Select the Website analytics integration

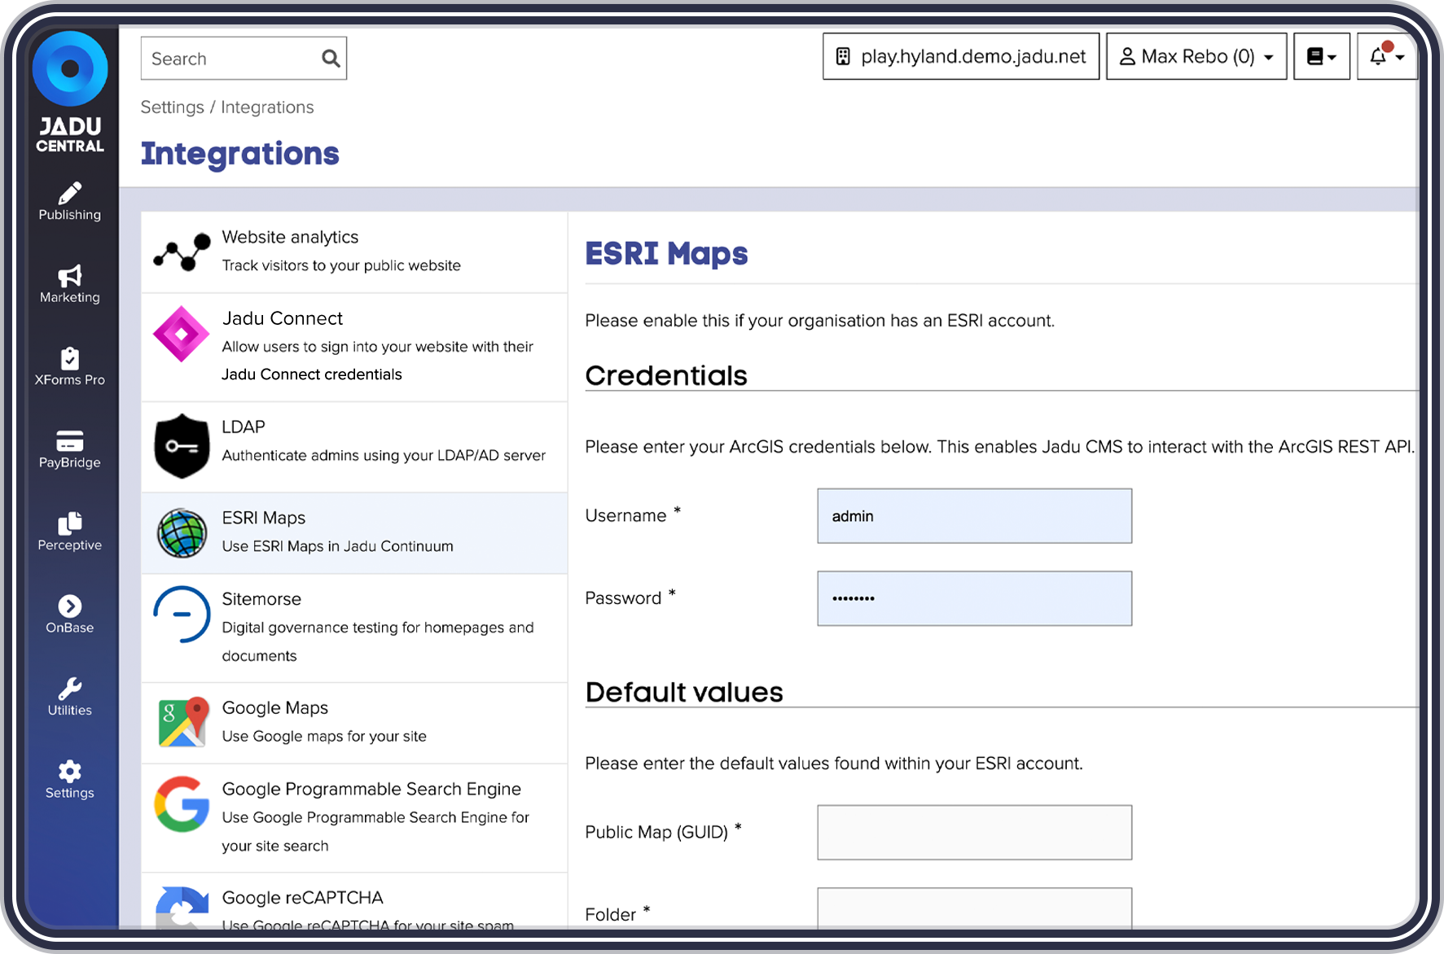tap(354, 252)
